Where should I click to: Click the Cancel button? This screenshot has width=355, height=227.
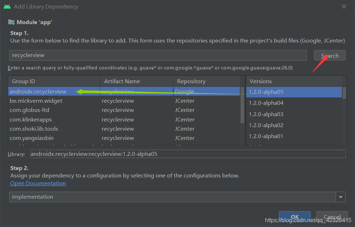tap(332, 217)
